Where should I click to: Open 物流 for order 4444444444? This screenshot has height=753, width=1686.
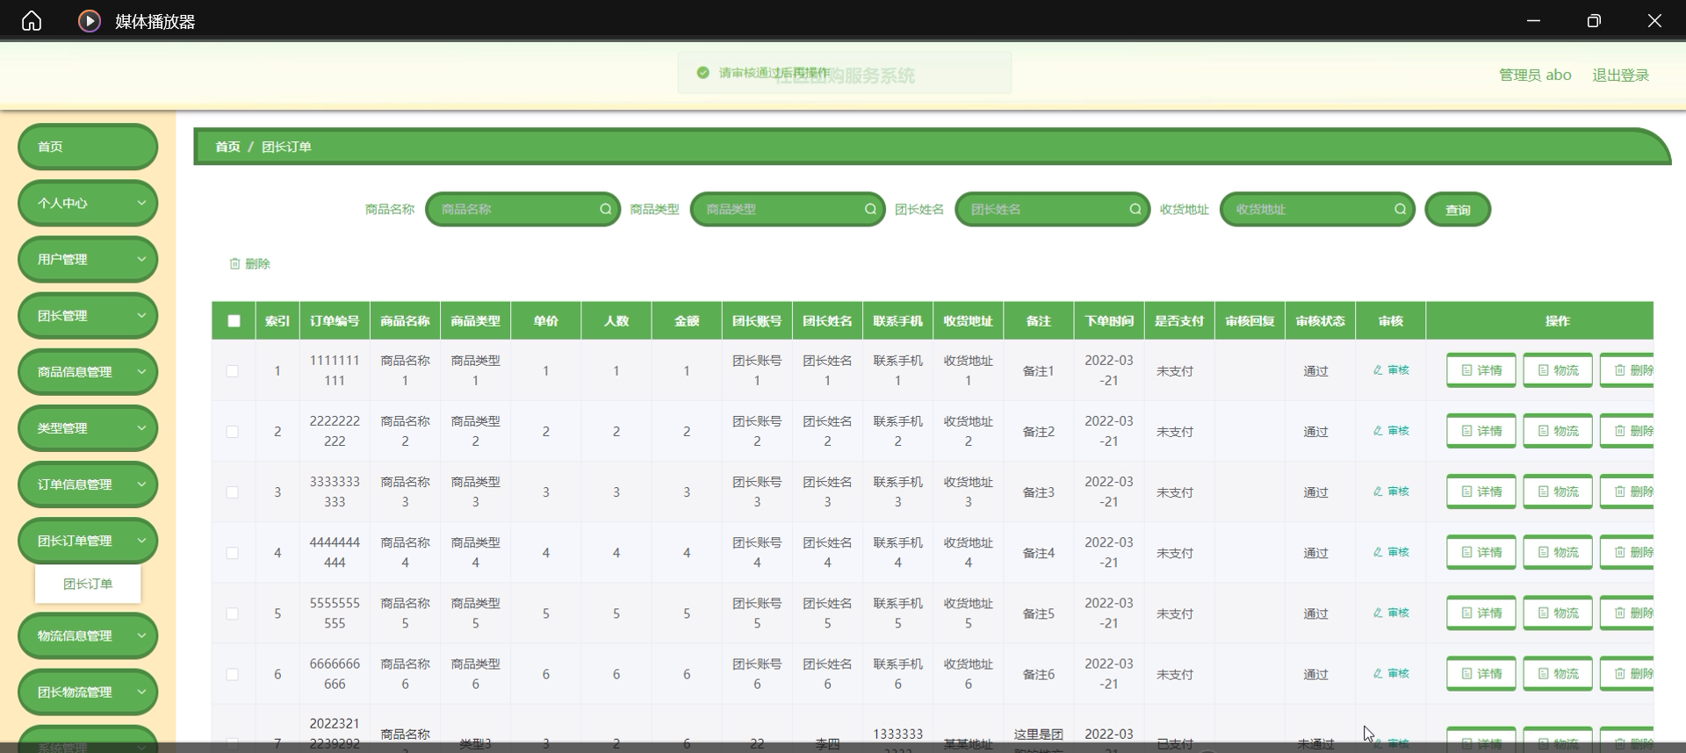click(1558, 552)
